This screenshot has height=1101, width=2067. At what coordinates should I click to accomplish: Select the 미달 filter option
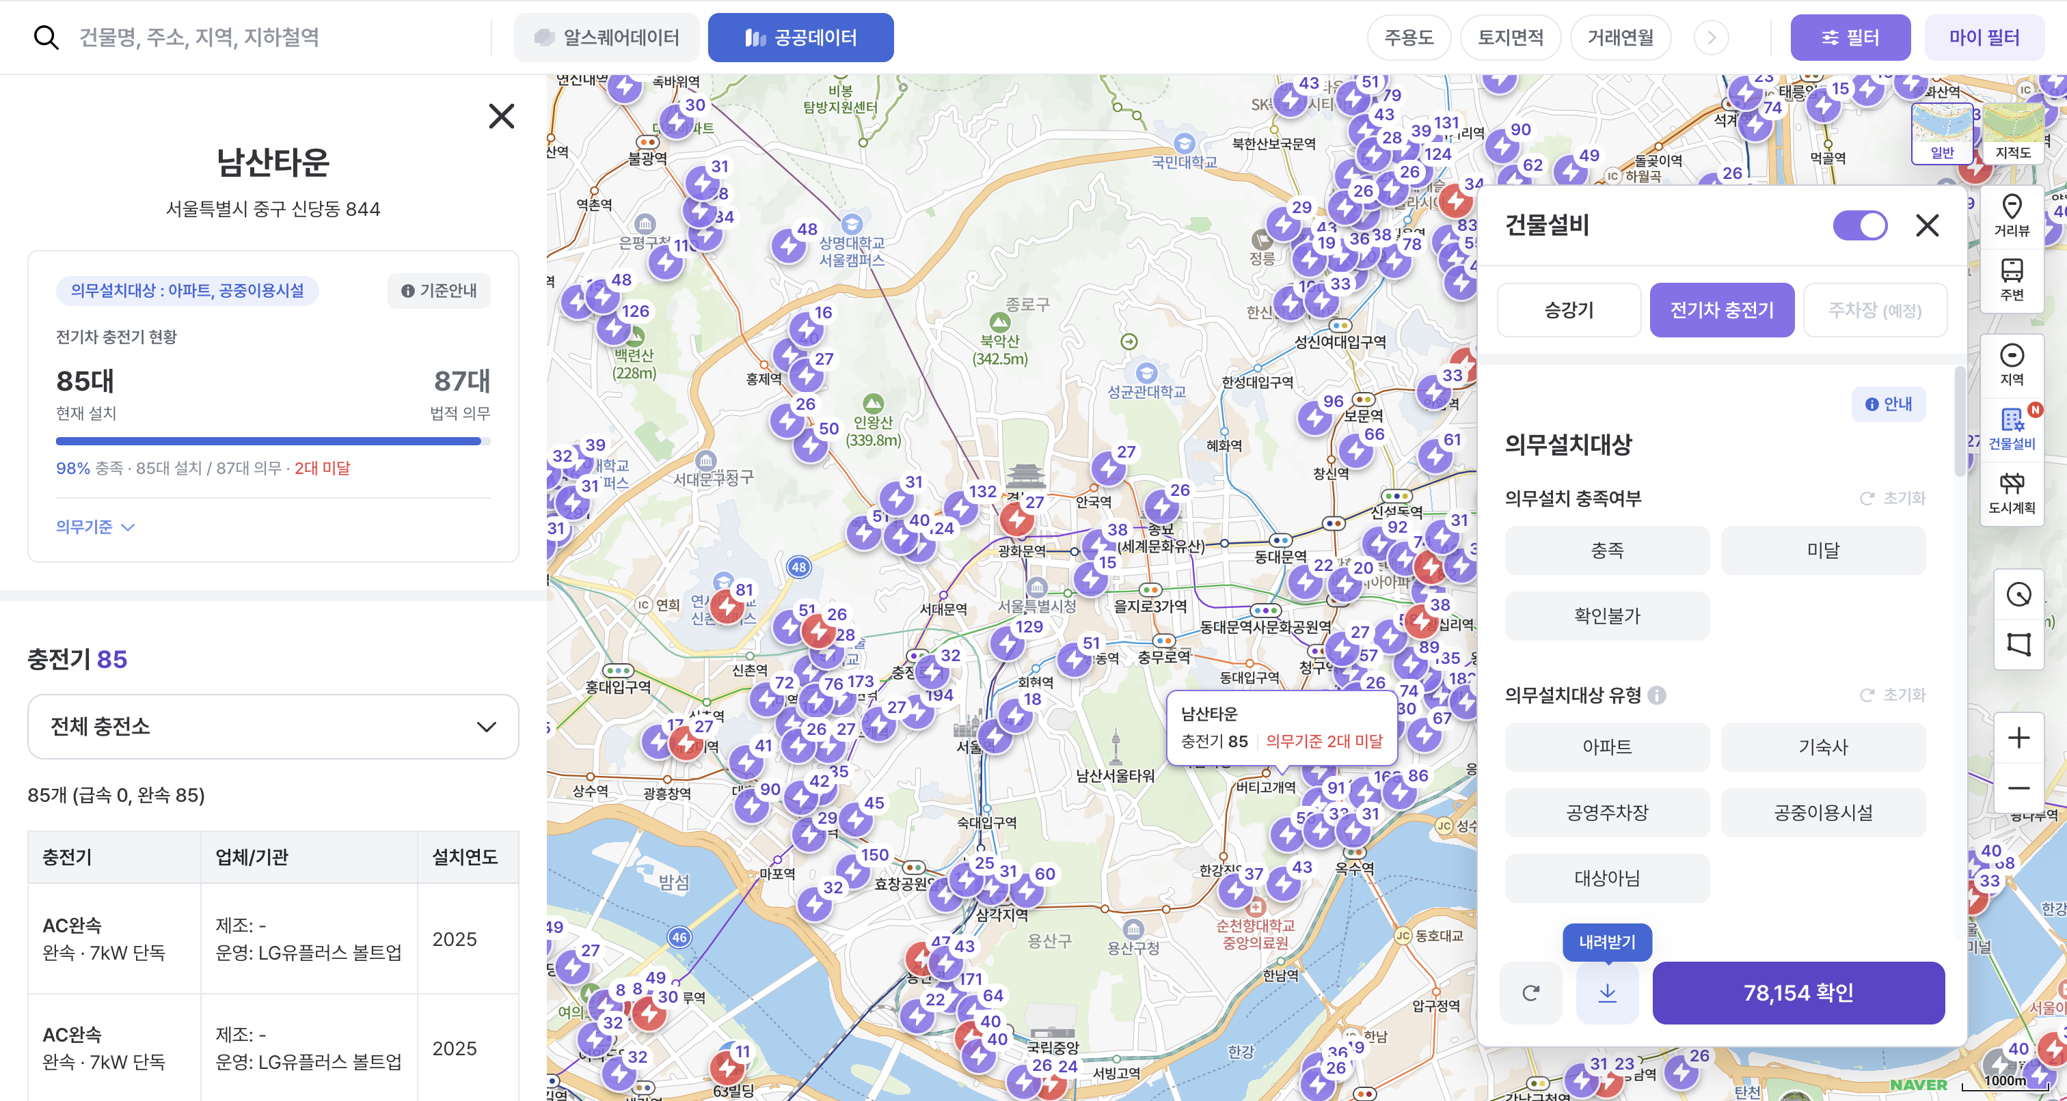click(1822, 550)
